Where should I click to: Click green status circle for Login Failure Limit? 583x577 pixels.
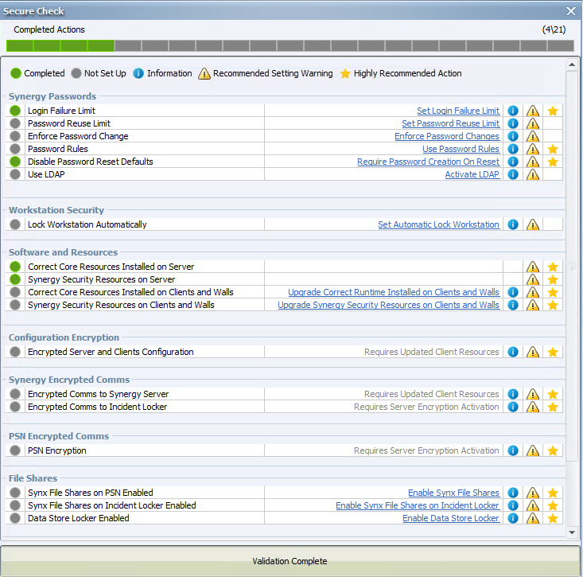click(x=15, y=111)
